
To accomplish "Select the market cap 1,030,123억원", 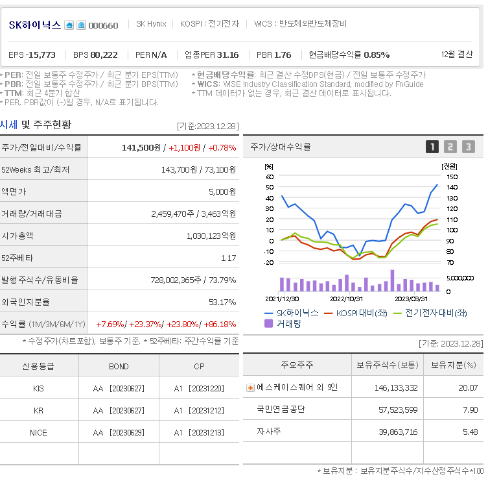I will click(211, 236).
